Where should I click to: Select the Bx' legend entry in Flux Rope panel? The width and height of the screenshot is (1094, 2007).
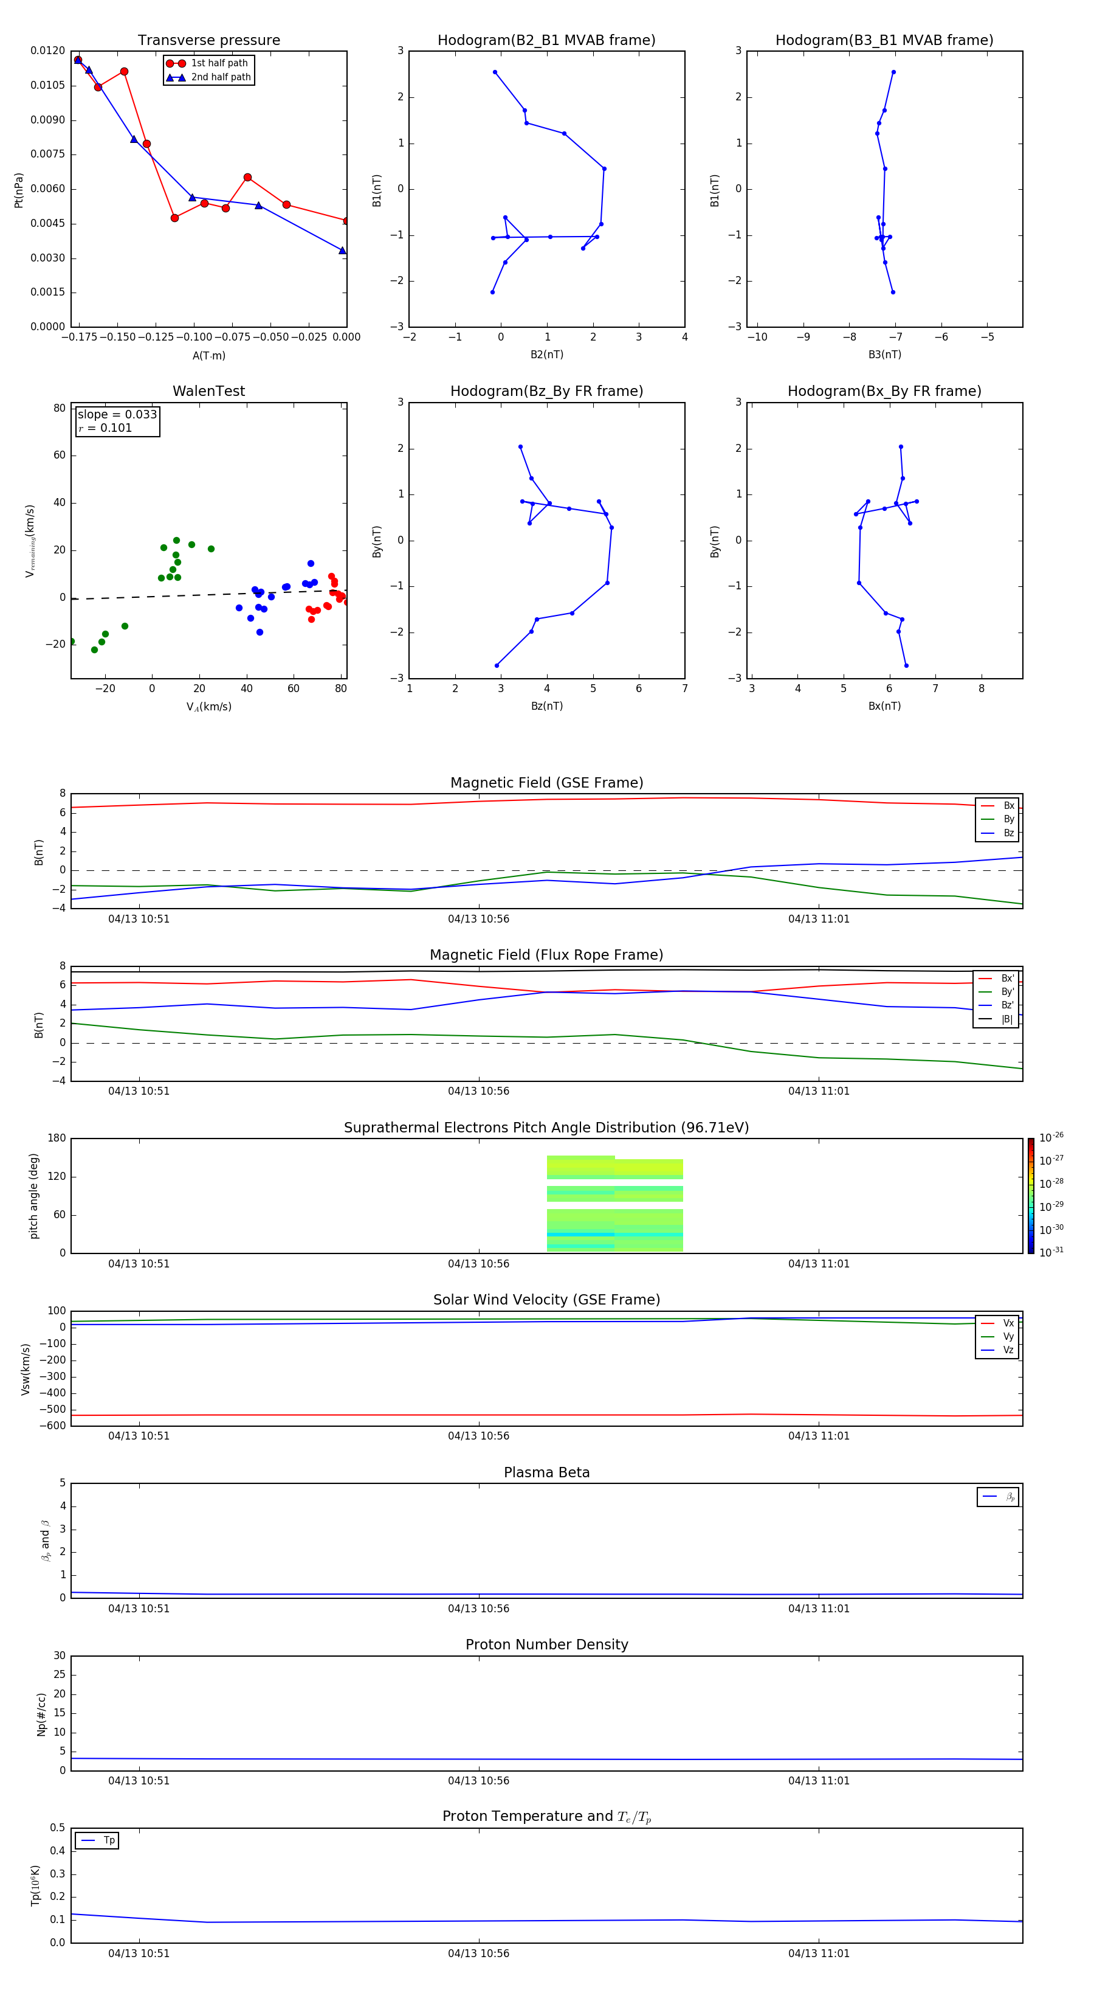[996, 979]
